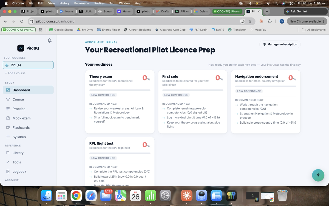Switch to the Projec browser tab

coord(28,12)
